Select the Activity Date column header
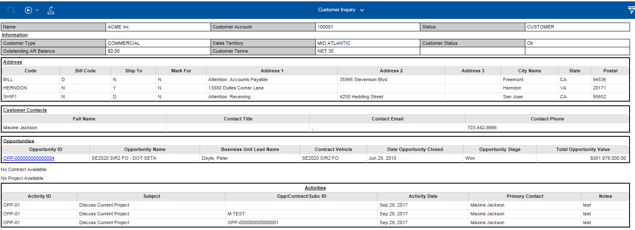This screenshot has height=230, width=635. coord(423,196)
